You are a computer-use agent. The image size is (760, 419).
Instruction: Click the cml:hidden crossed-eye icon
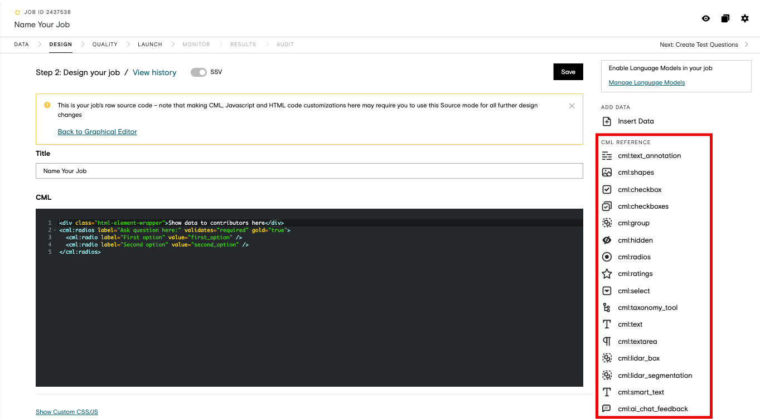607,240
